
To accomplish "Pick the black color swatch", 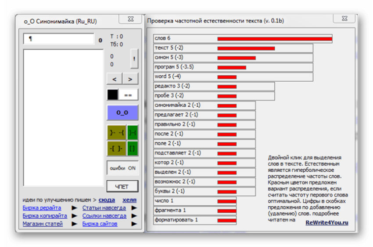I will (x=112, y=95).
